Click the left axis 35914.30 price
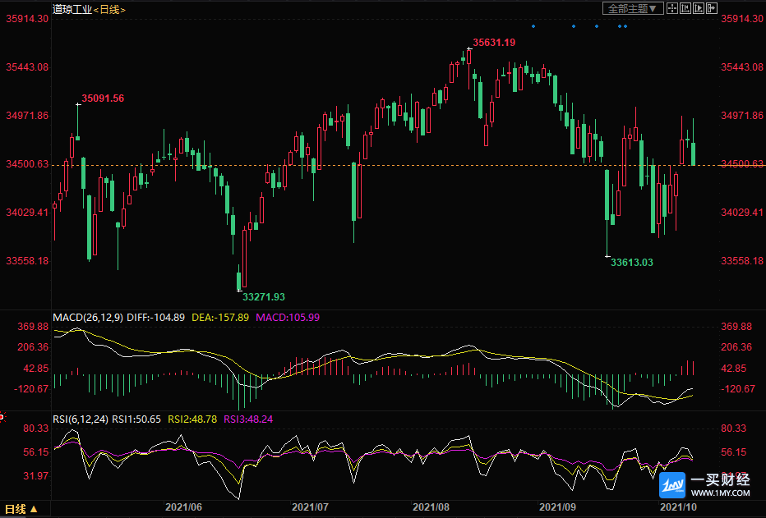This screenshot has width=766, height=518. point(27,19)
